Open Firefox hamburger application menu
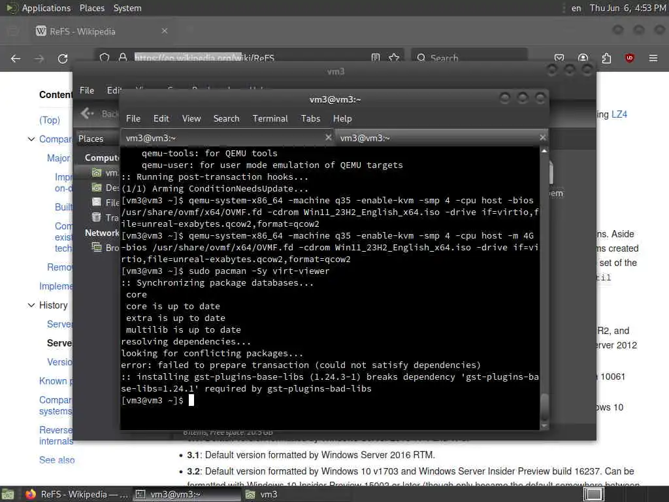The width and height of the screenshot is (669, 502). [653, 58]
